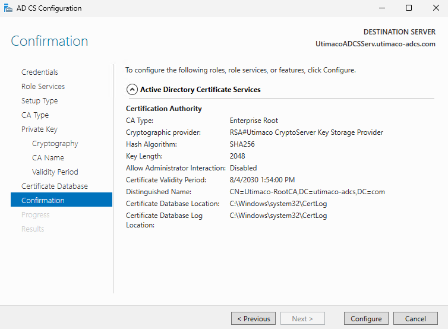The image size is (448, 329).
Task: Minimize the AD CS Configuration window
Action: [381, 8]
